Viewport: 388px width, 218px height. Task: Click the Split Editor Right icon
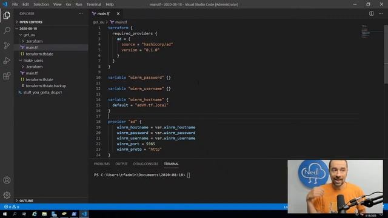click(x=372, y=13)
